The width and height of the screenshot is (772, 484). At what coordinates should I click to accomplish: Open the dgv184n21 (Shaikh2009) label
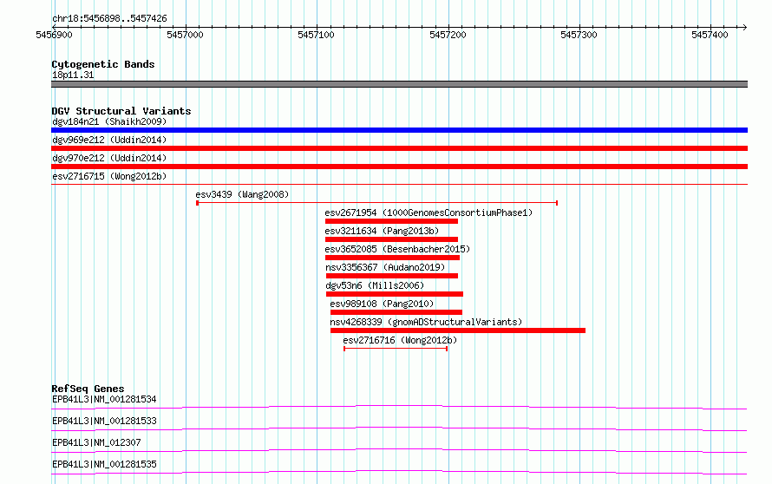(109, 121)
